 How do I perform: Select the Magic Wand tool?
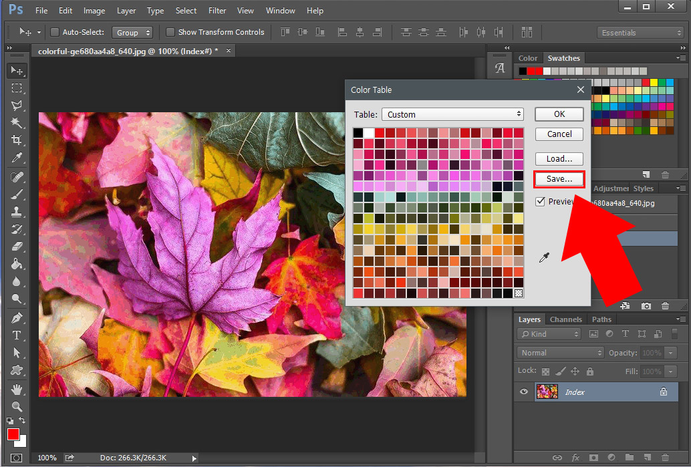(x=17, y=122)
